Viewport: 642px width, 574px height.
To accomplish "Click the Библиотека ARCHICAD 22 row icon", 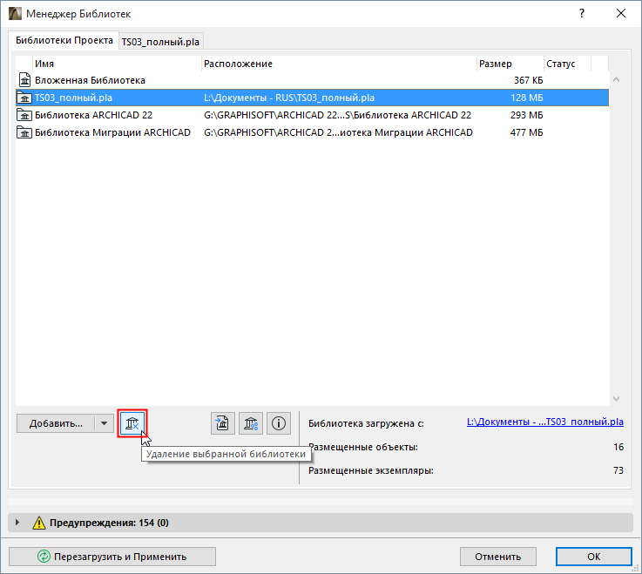I will pyautogui.click(x=24, y=115).
